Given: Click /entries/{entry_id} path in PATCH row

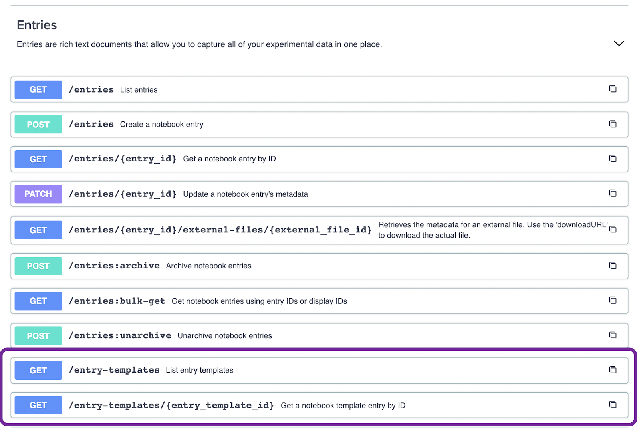Looking at the screenshot, I should point(123,194).
